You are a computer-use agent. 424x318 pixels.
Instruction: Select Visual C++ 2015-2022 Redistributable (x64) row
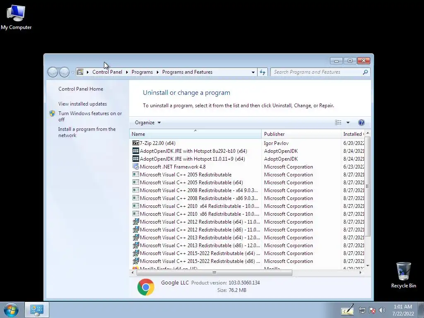pos(247,253)
